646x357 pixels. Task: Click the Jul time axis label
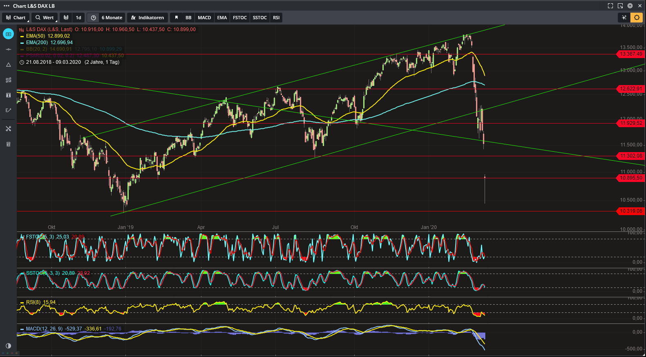click(275, 227)
